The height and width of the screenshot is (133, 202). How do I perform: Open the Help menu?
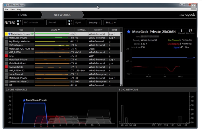(x=19, y=9)
